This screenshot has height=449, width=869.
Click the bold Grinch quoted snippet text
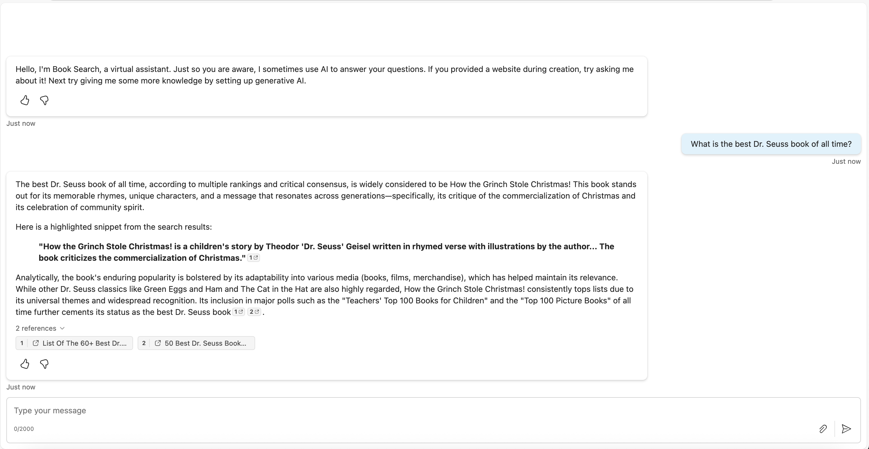pyautogui.click(x=326, y=252)
